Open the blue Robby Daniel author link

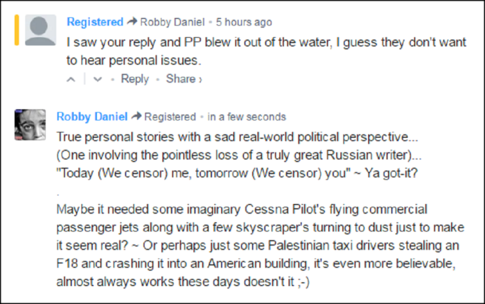[92, 117]
